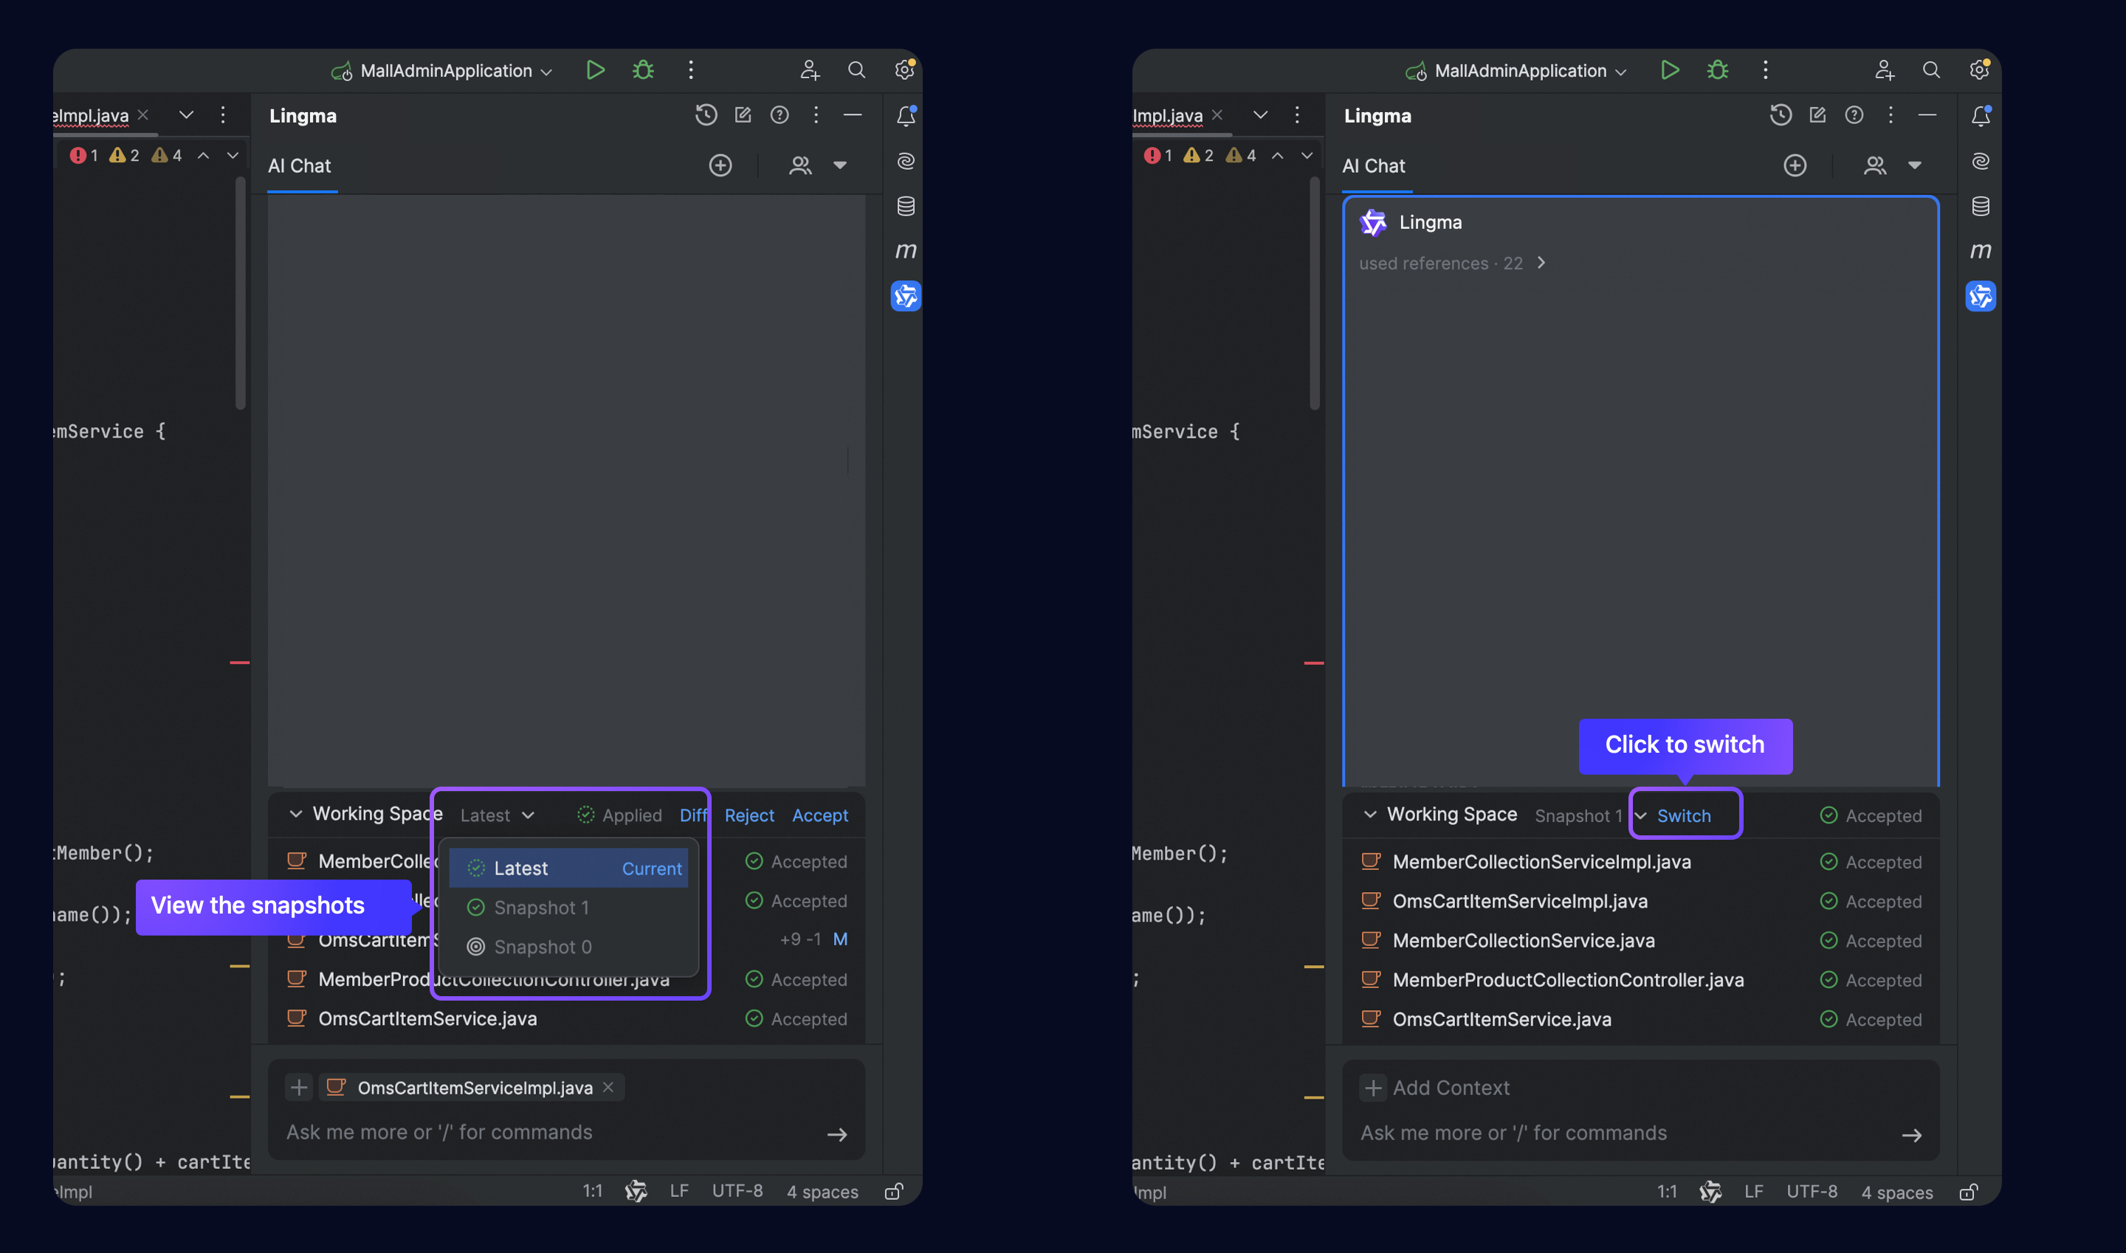Click the Run button in the left window toolbar

click(595, 70)
